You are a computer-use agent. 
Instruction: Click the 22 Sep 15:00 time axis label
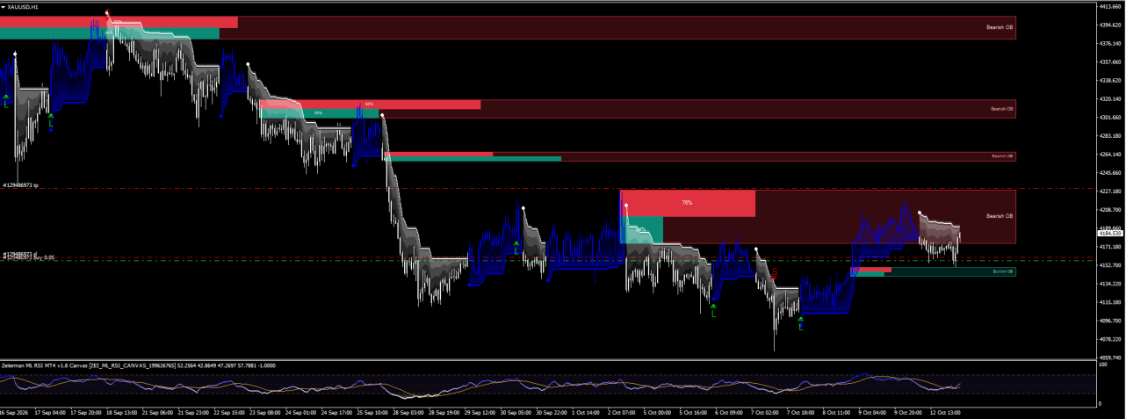pos(227,411)
